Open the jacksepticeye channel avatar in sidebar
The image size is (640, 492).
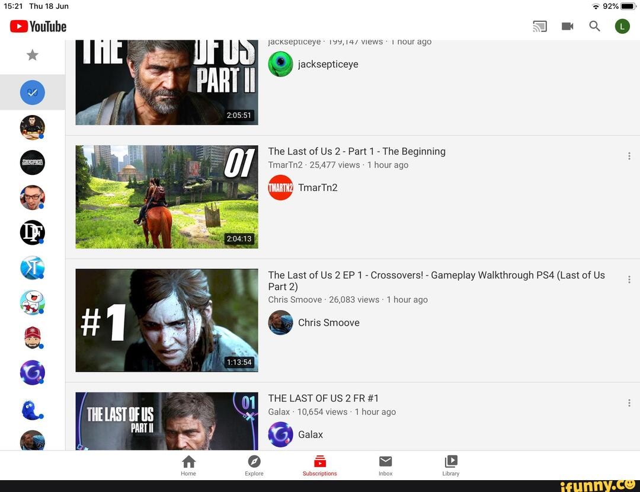coord(280,64)
